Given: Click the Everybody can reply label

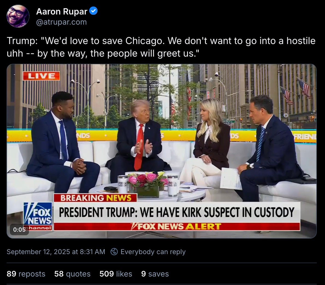Looking at the screenshot, I should 153,252.
